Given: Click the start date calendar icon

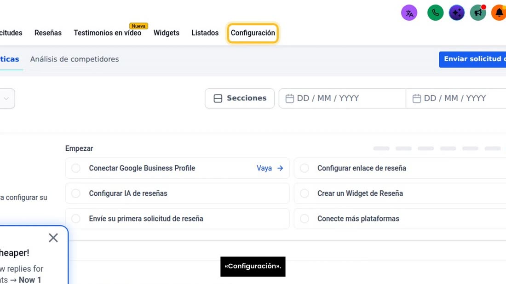Looking at the screenshot, I should click(289, 98).
